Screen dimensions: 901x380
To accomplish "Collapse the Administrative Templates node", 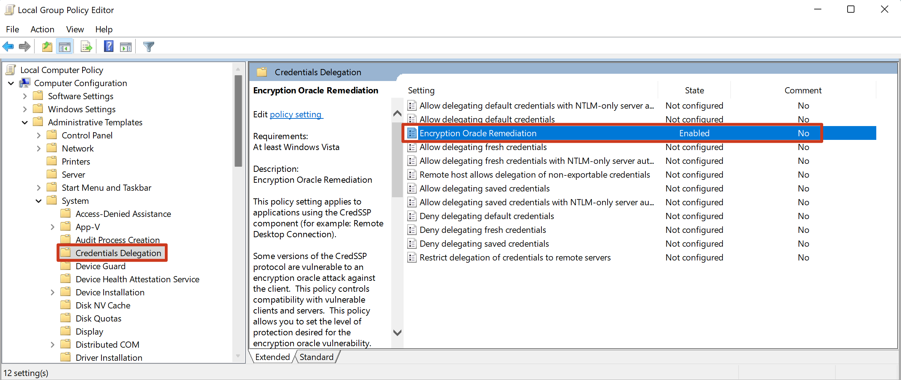I will [x=25, y=122].
